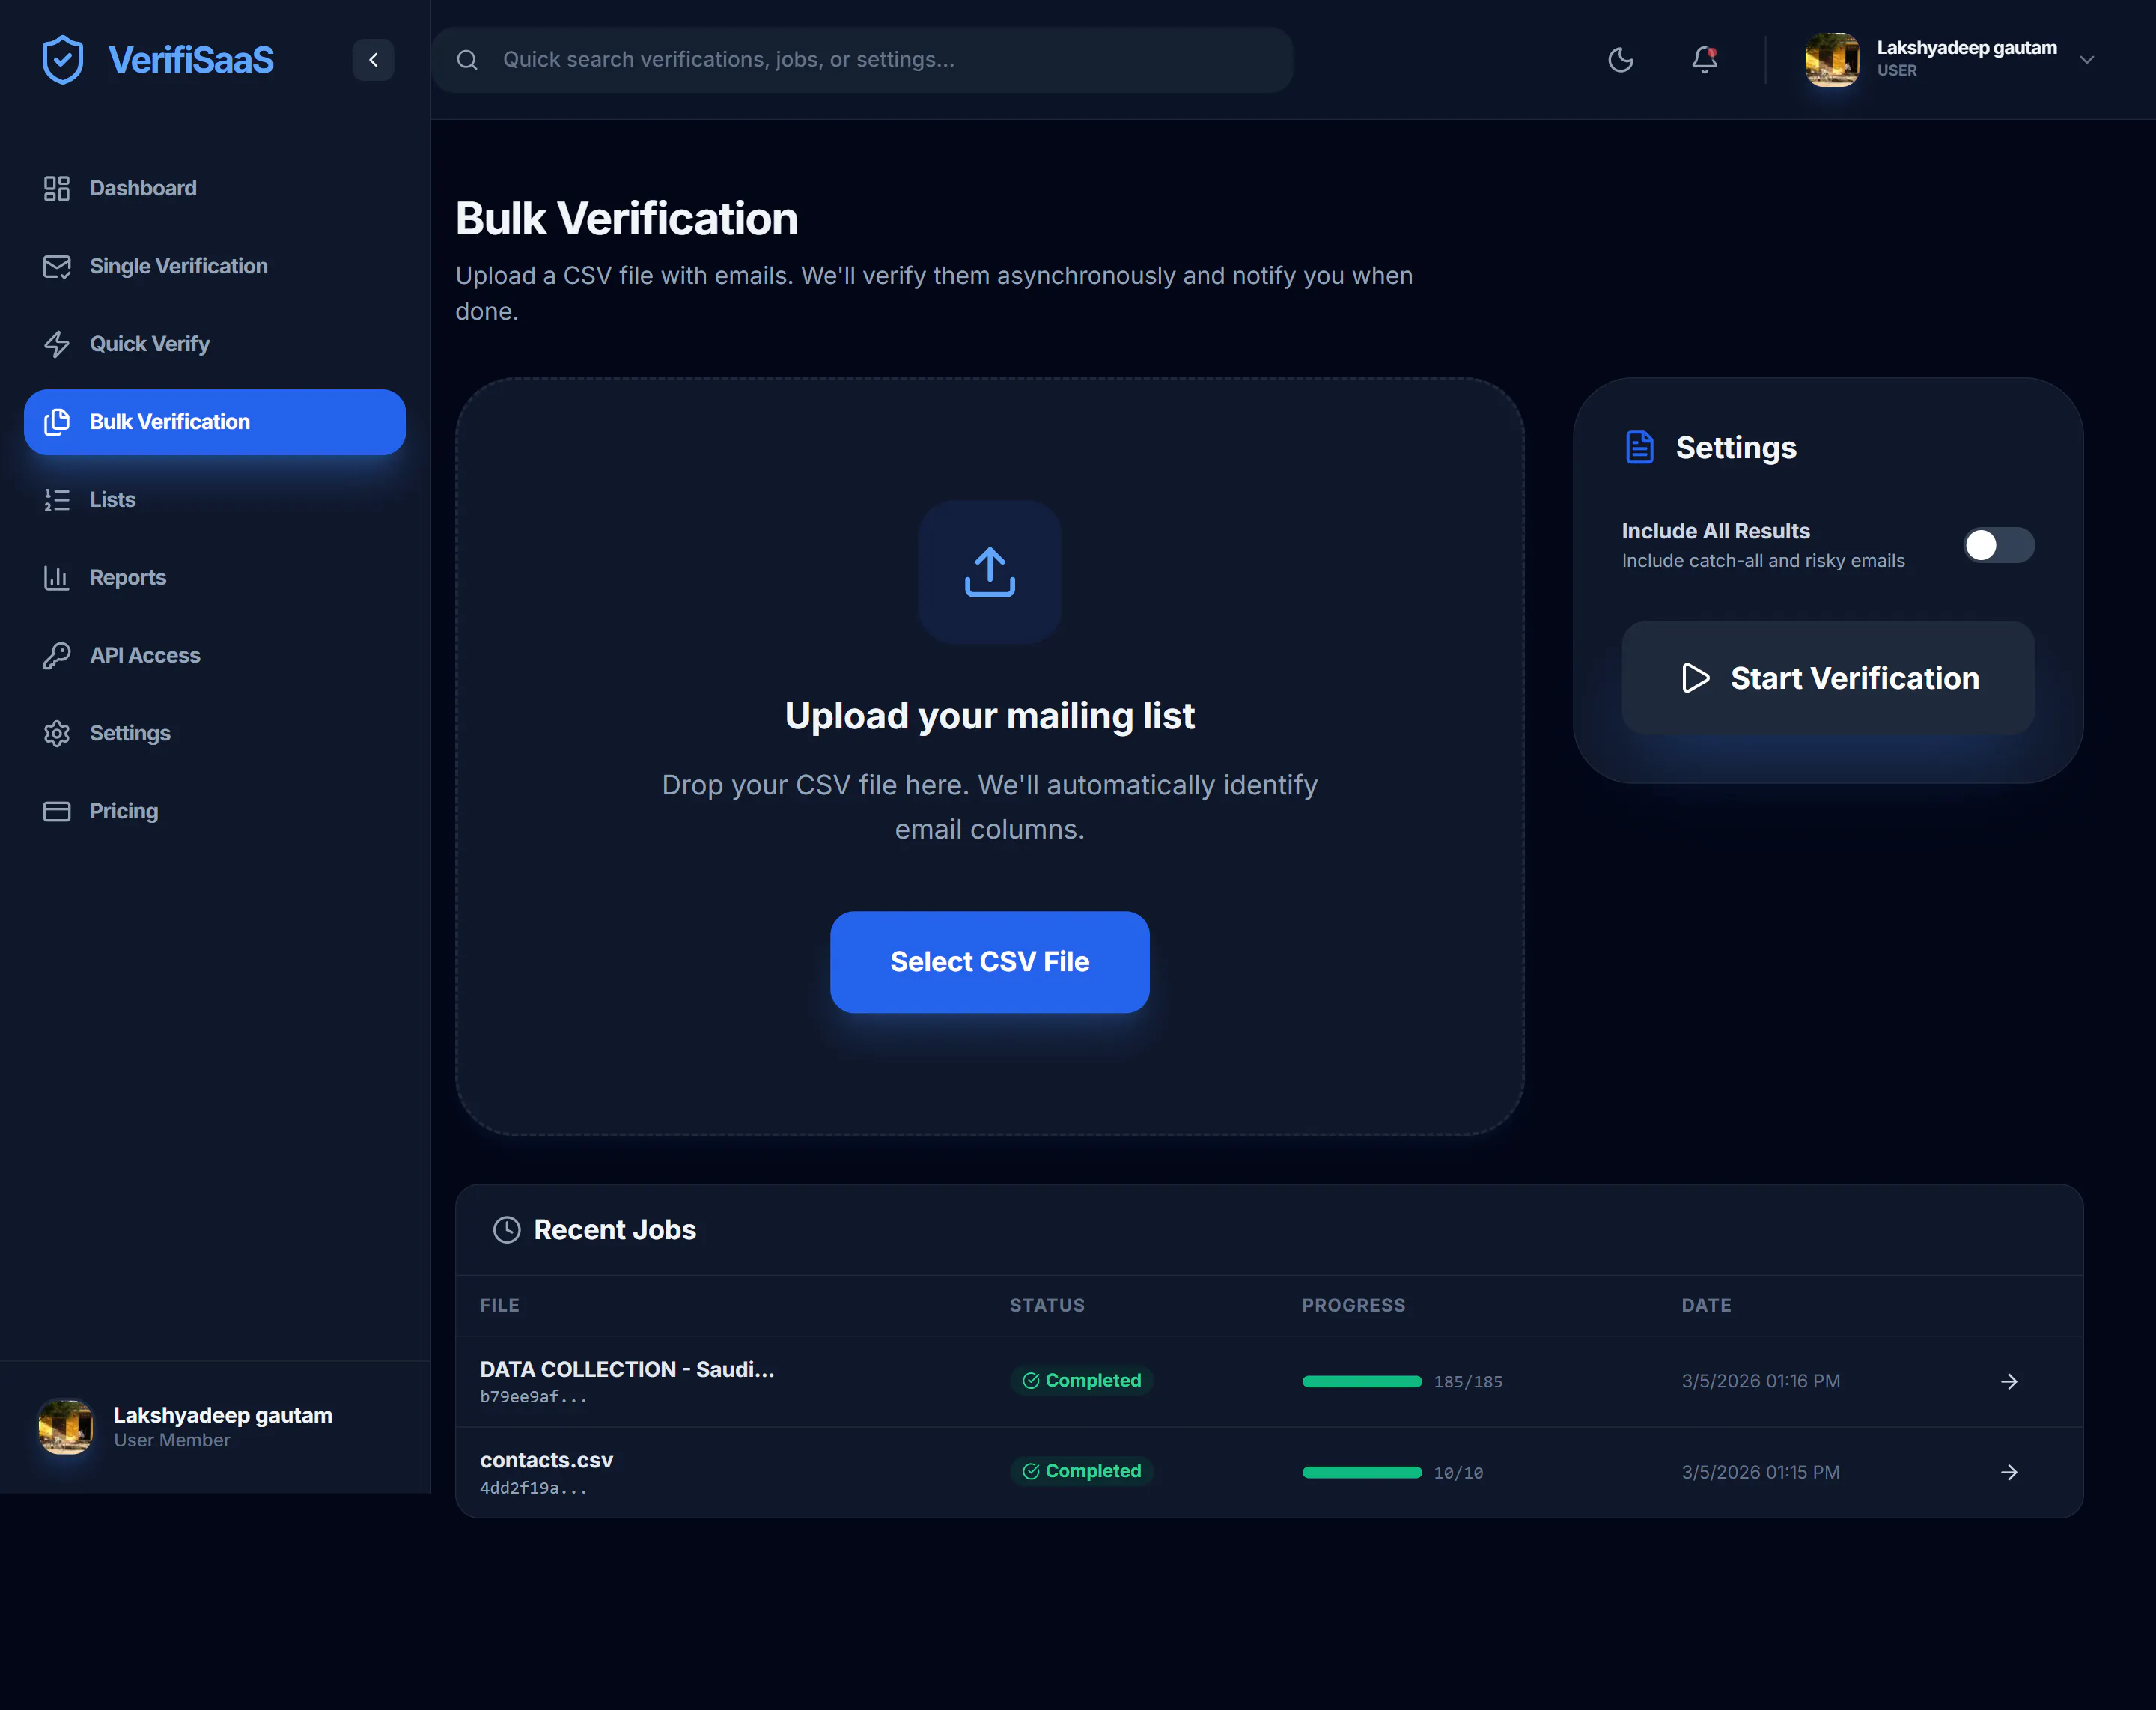Click the user avatar in the top bar
This screenshot has width=2156, height=1710.
point(1832,60)
